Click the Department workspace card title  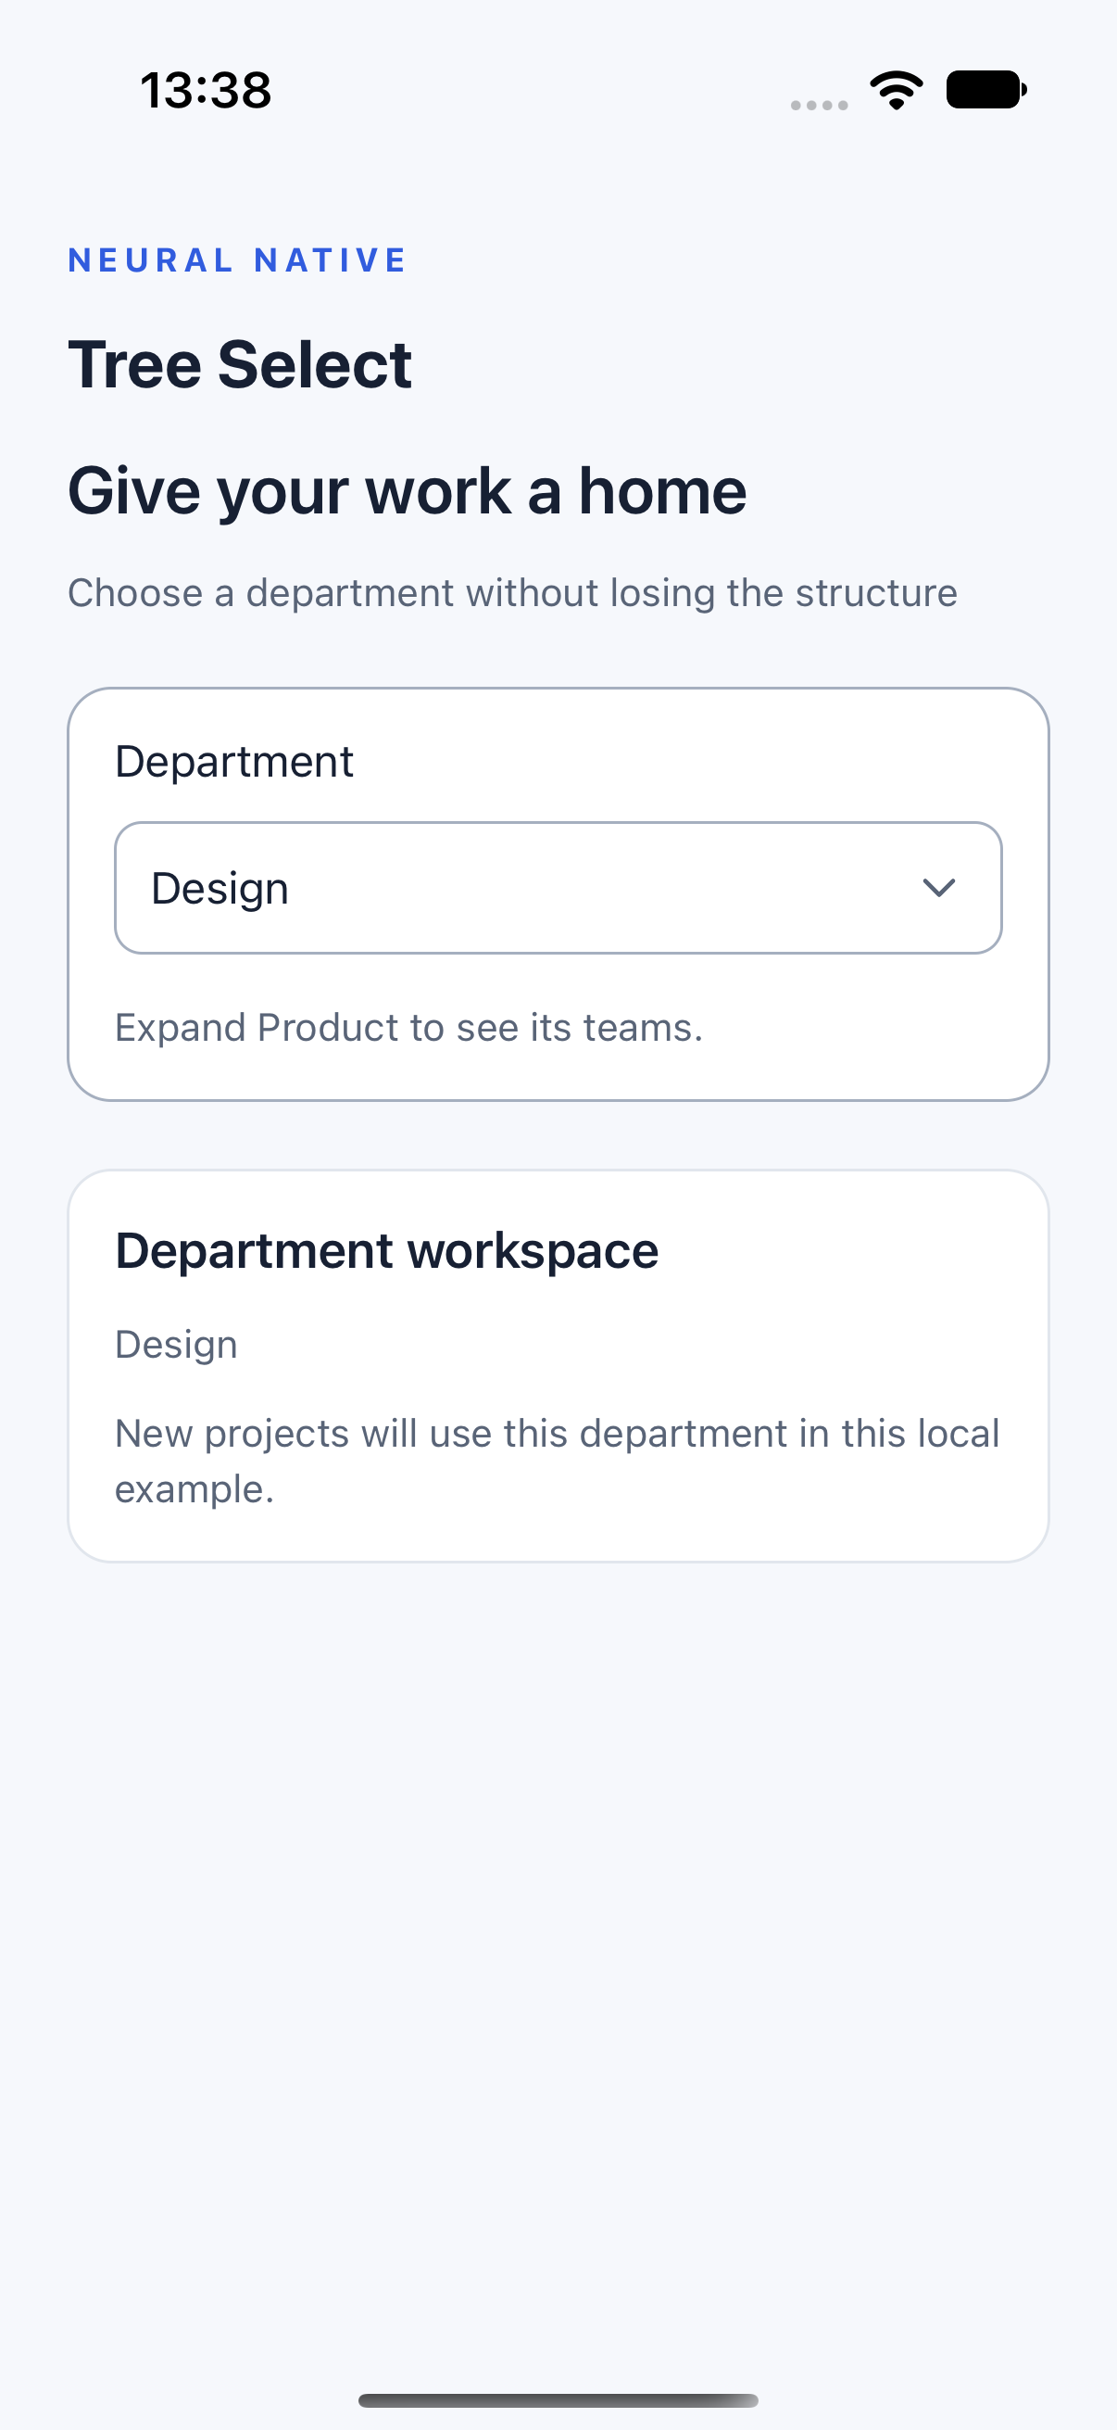386,1251
